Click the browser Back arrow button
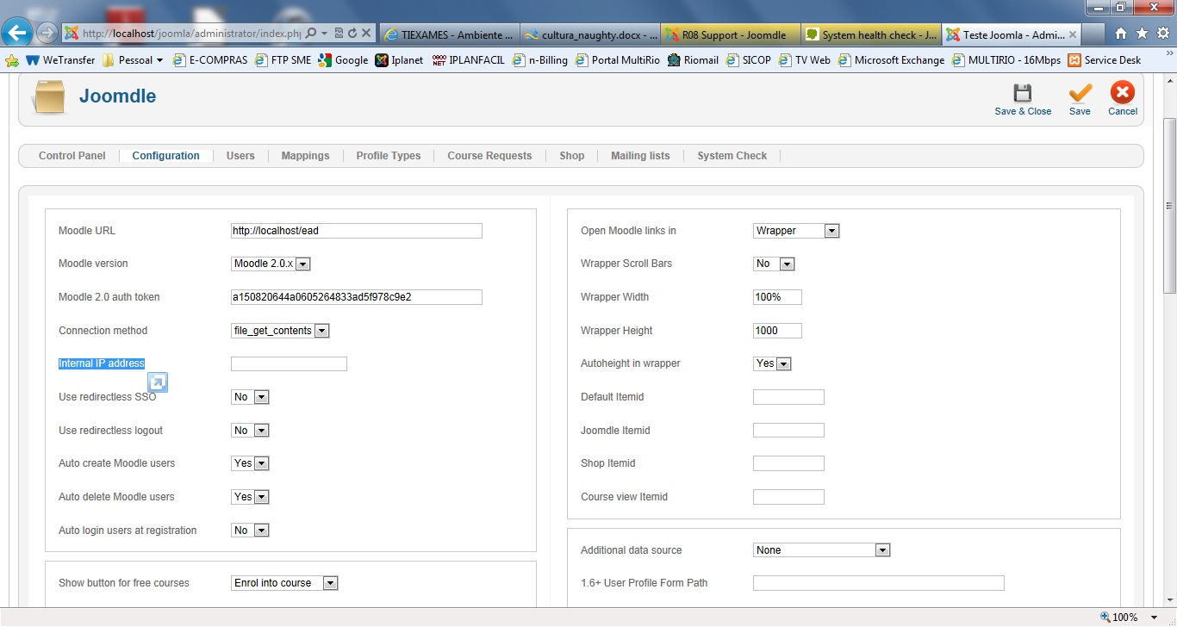Screen dimensions: 1177x627 click(17, 34)
